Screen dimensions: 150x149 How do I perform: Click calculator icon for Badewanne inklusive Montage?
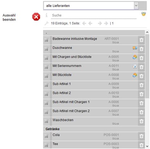[141, 40]
